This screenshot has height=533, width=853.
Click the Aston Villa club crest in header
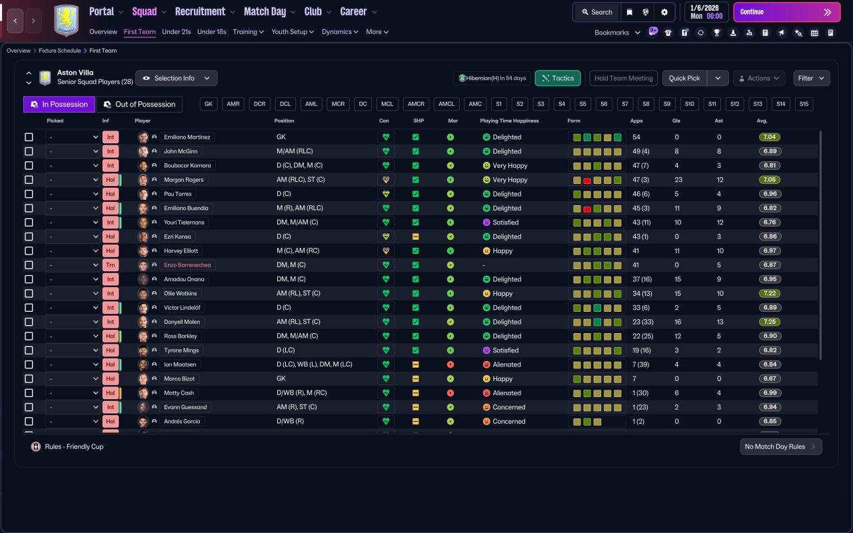[66, 20]
